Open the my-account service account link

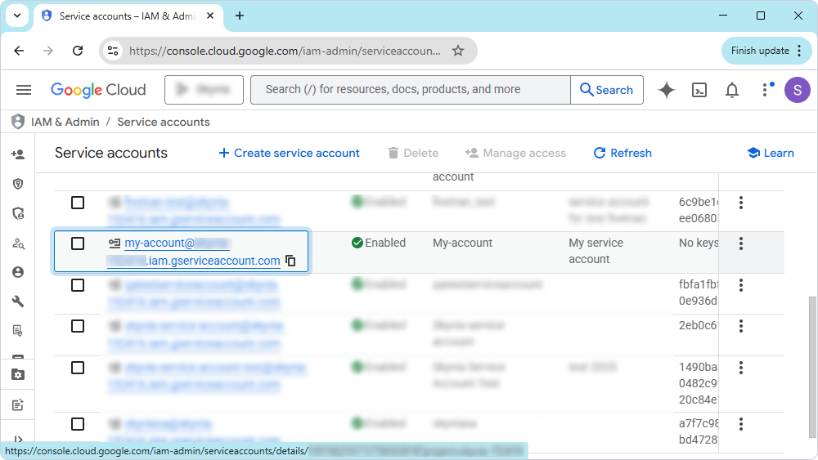click(x=159, y=243)
